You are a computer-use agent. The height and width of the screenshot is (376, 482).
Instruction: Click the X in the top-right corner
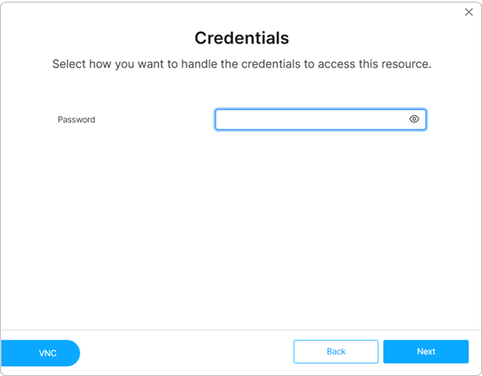pyautogui.click(x=469, y=12)
